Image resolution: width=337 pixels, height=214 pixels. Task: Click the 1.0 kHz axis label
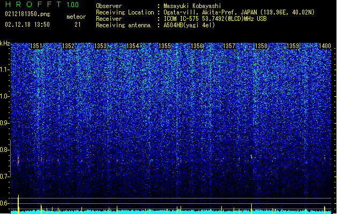pos(4,96)
